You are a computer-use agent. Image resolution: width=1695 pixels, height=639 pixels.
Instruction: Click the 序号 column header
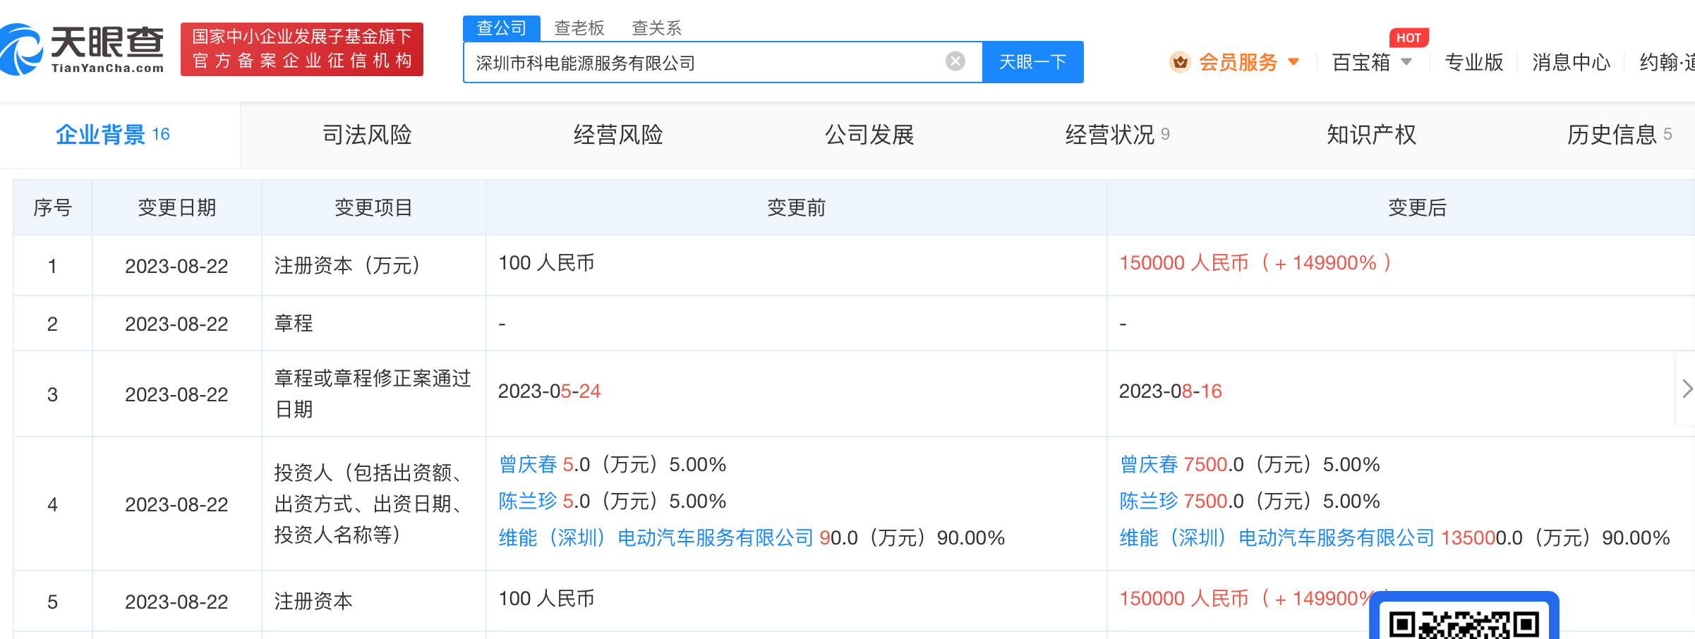pyautogui.click(x=53, y=207)
